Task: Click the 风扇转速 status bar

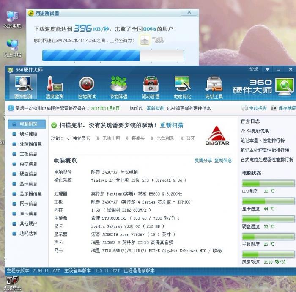Action: click(x=268, y=254)
